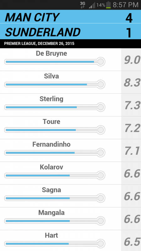Tap the Premier League date bar

click(70, 44)
